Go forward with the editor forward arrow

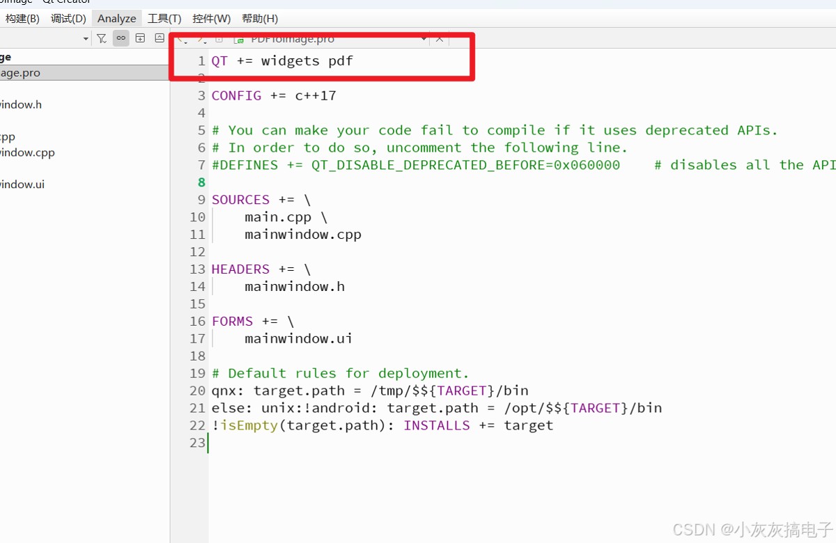(201, 39)
